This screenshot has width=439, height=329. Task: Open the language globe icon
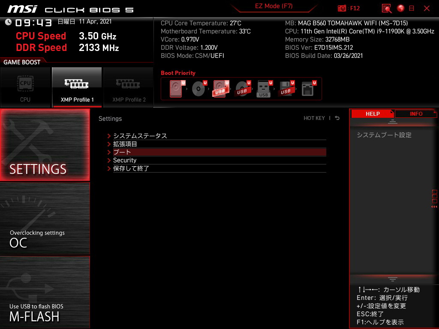click(x=401, y=8)
